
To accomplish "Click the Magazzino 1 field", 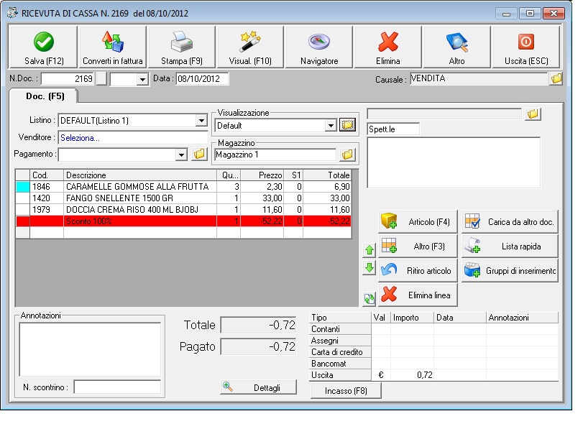I will (275, 155).
